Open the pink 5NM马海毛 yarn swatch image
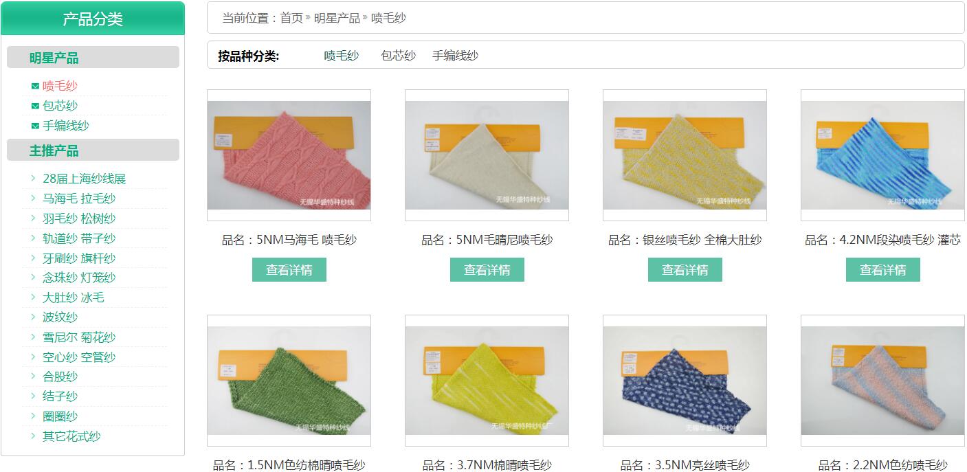967x472 pixels. point(289,155)
